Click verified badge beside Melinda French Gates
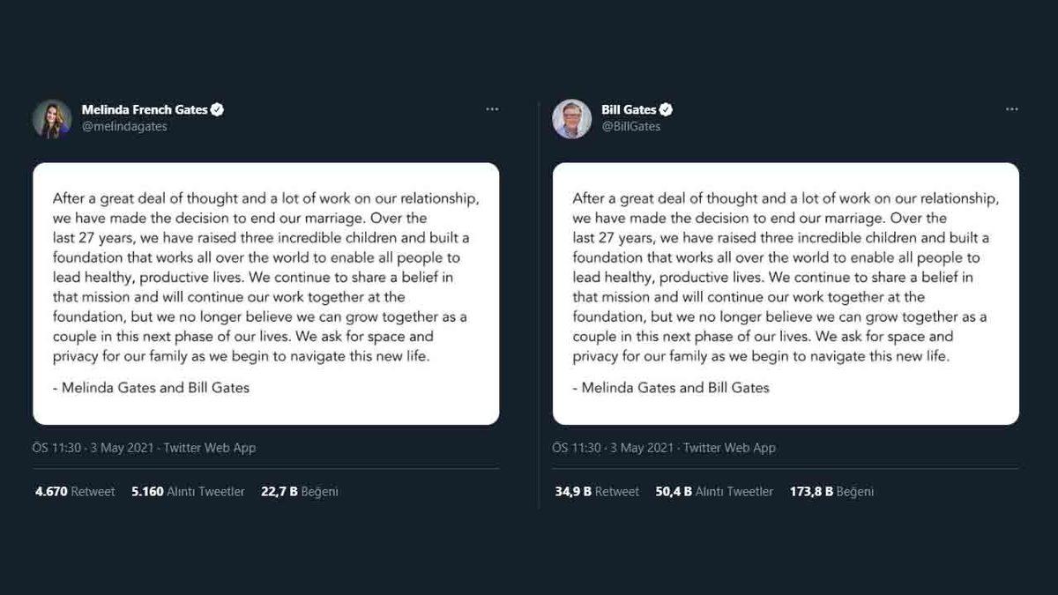This screenshot has height=595, width=1058. (x=217, y=110)
